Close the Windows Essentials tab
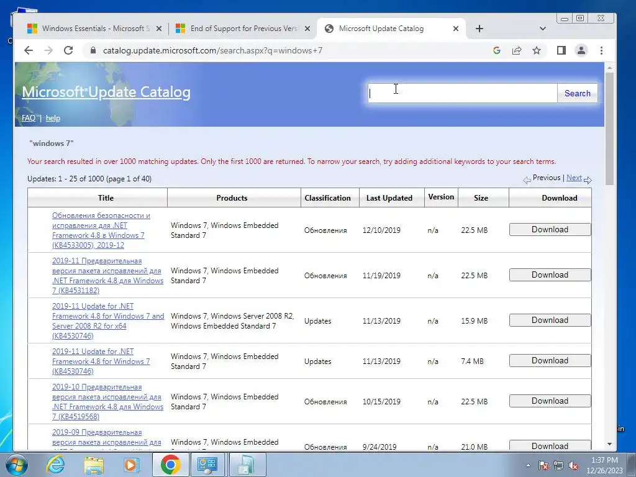The image size is (636, 477). coord(159,29)
